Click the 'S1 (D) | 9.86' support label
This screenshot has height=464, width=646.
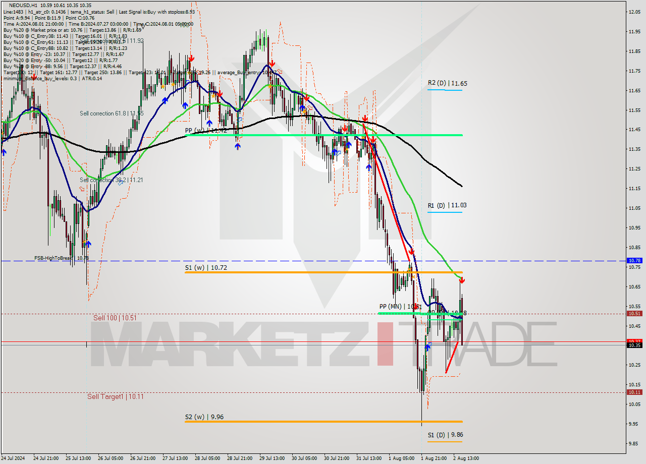tap(445, 435)
